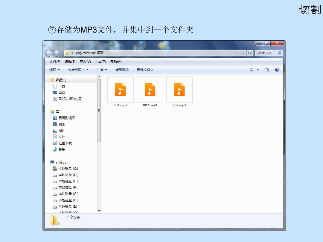323x242 pixels.
Task: Click the search box in Explorer
Action: (x=266, y=53)
